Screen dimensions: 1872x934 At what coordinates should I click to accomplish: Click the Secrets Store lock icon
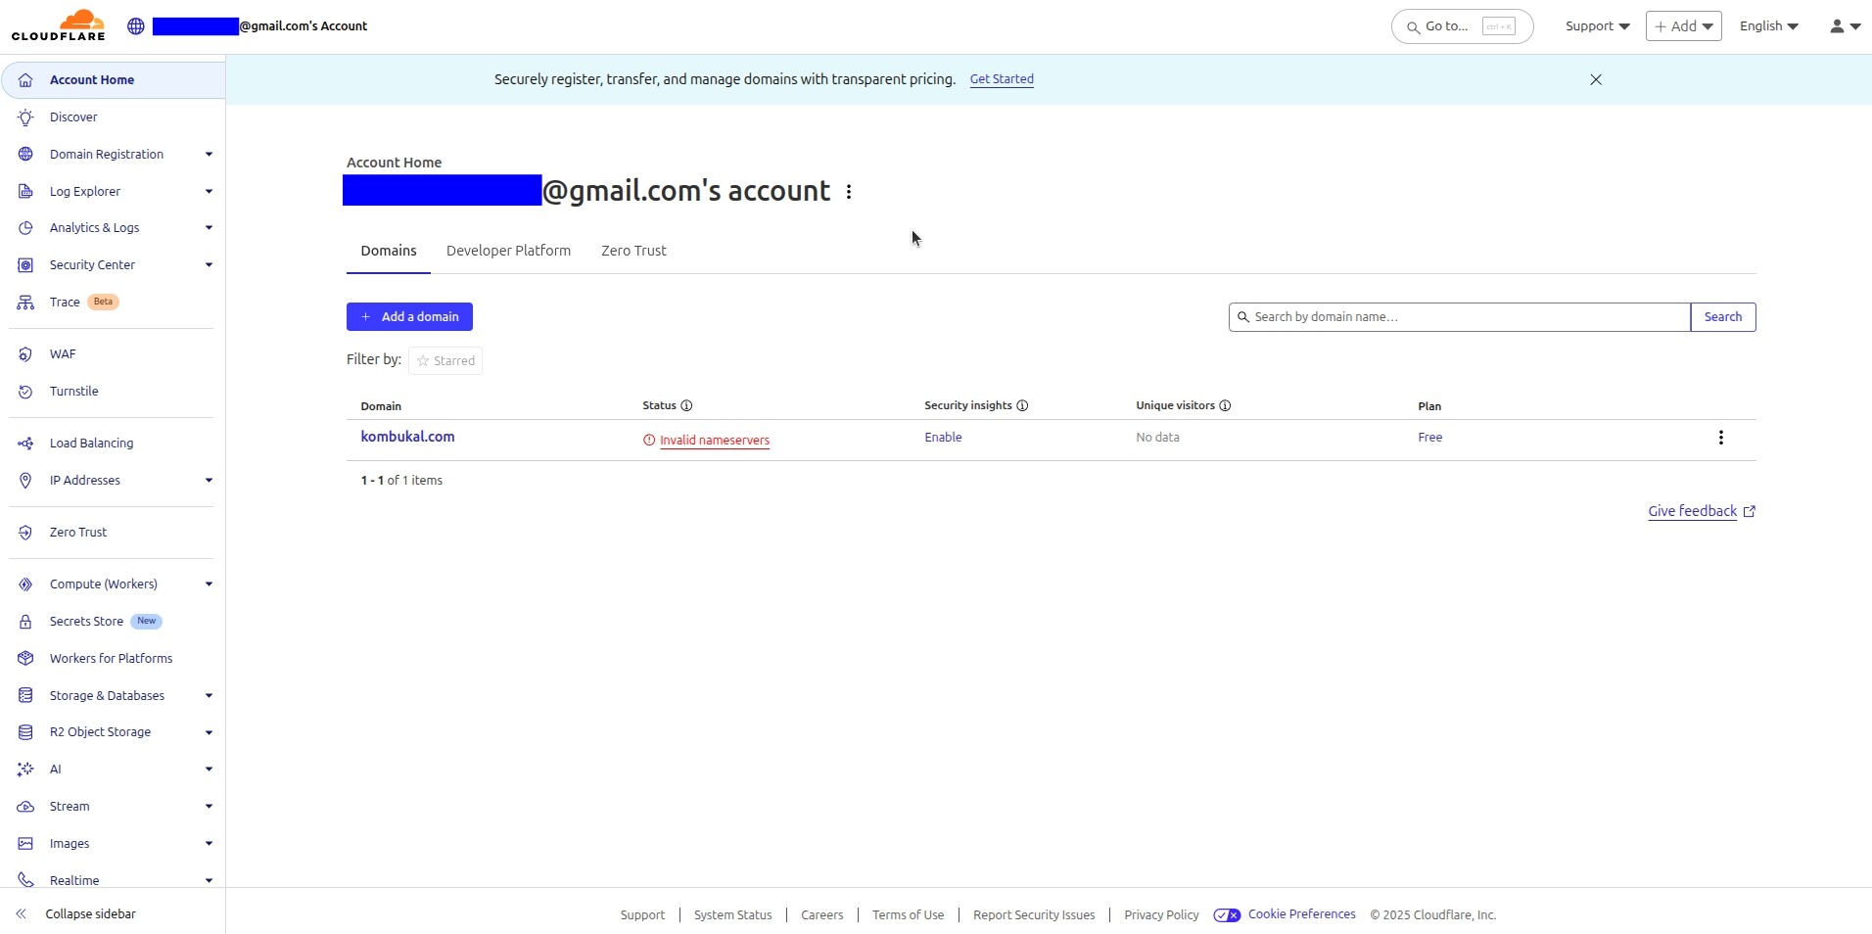pyautogui.click(x=25, y=622)
